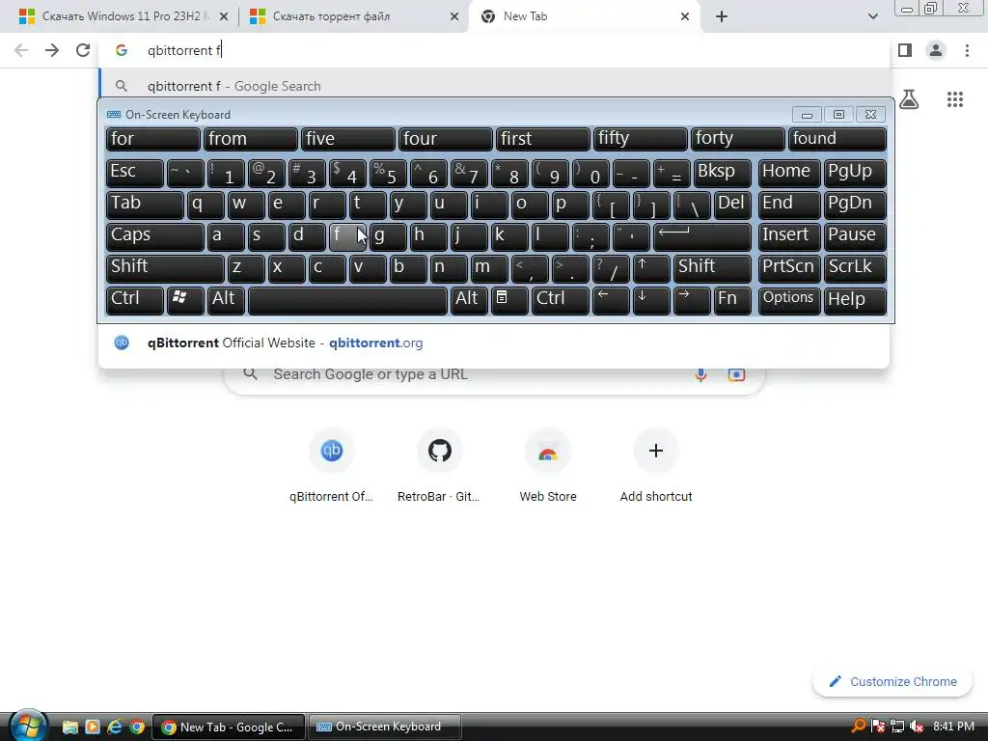The width and height of the screenshot is (988, 741).
Task: Search by image with Google Lens
Action: coord(736,374)
